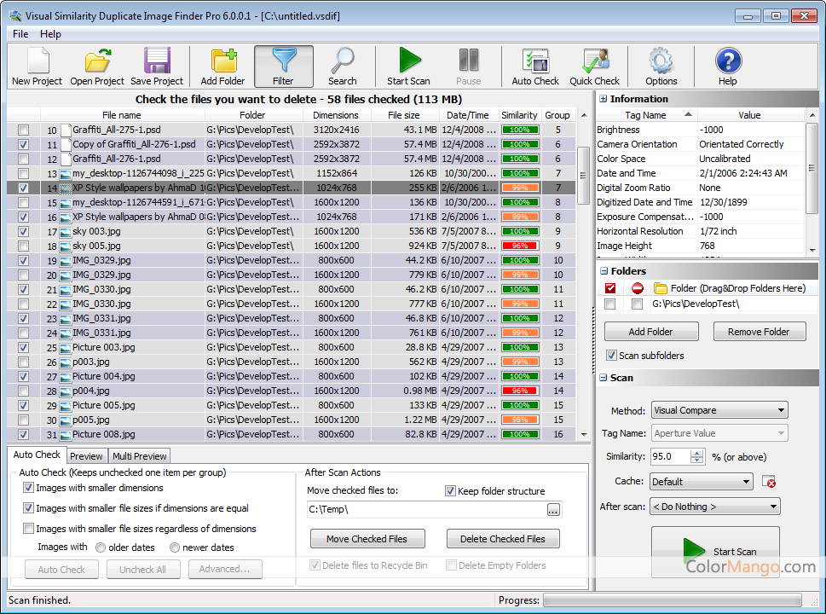Start scanning using the toolbar Start Scan icon

coord(409,67)
